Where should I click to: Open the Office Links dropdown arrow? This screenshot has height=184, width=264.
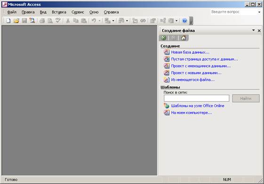(113, 21)
